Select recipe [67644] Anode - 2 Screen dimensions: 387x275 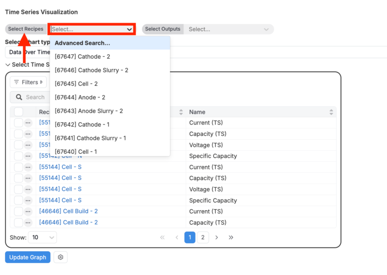click(x=110, y=97)
